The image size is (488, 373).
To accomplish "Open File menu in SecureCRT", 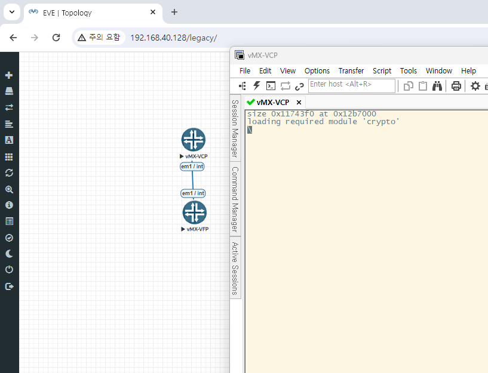I will [x=245, y=71].
